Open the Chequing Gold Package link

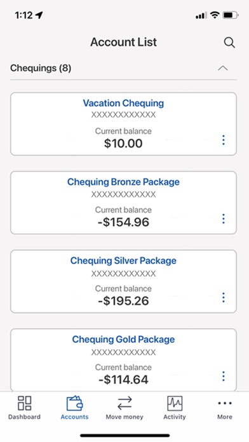pos(123,339)
